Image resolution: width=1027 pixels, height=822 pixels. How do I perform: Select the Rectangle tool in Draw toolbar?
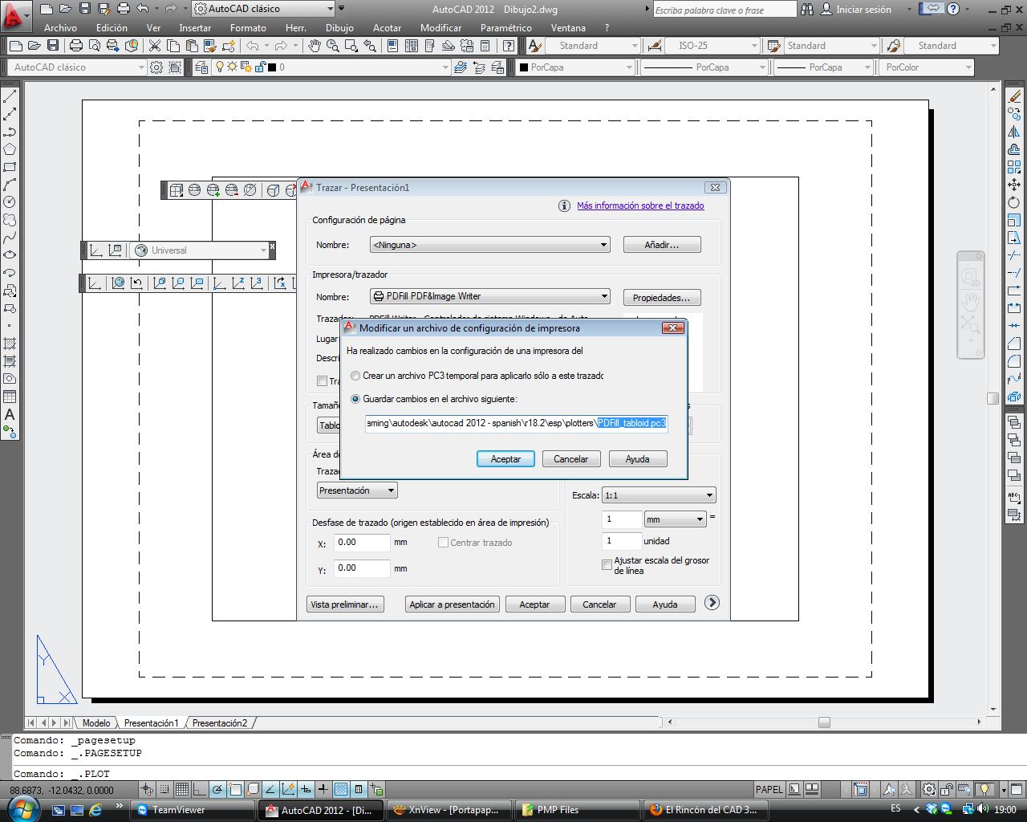tap(10, 167)
